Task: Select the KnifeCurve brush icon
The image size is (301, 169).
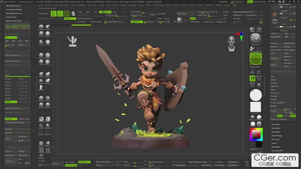Action: 41,125
